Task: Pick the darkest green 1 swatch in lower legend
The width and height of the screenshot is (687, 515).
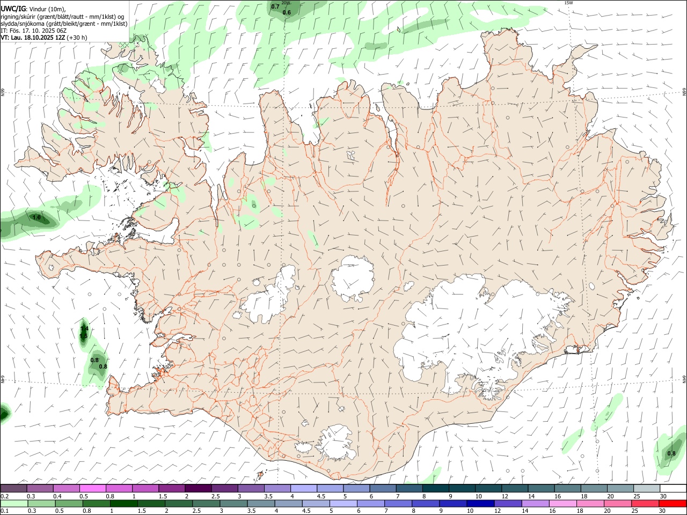Action: pos(124,504)
